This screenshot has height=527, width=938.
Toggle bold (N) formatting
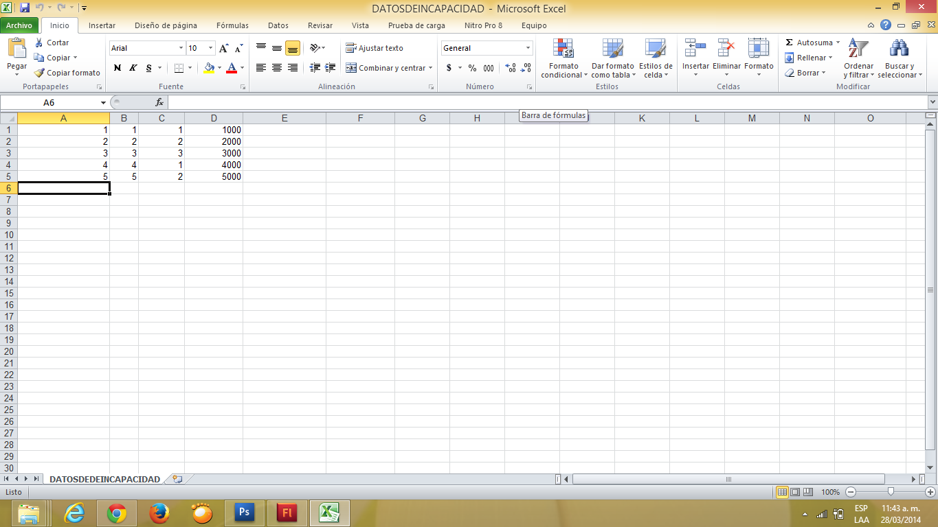coord(118,68)
